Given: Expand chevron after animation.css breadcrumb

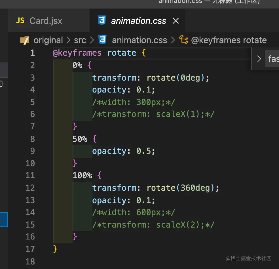Looking at the screenshot, I should pyautogui.click(x=173, y=40).
